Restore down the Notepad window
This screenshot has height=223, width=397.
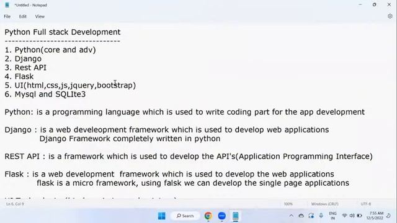coord(375,4)
